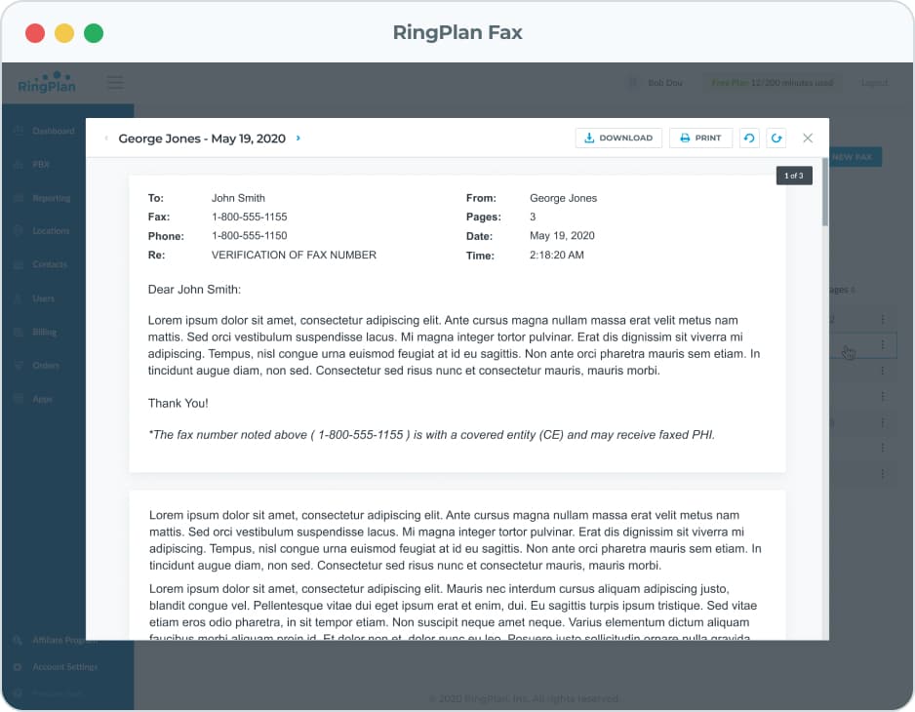
Task: Click the 1 of 3 page indicator
Action: point(794,176)
